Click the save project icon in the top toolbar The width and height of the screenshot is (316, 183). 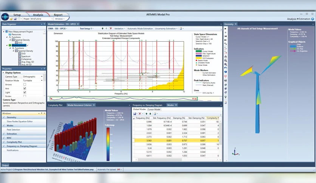[x=15, y=19]
